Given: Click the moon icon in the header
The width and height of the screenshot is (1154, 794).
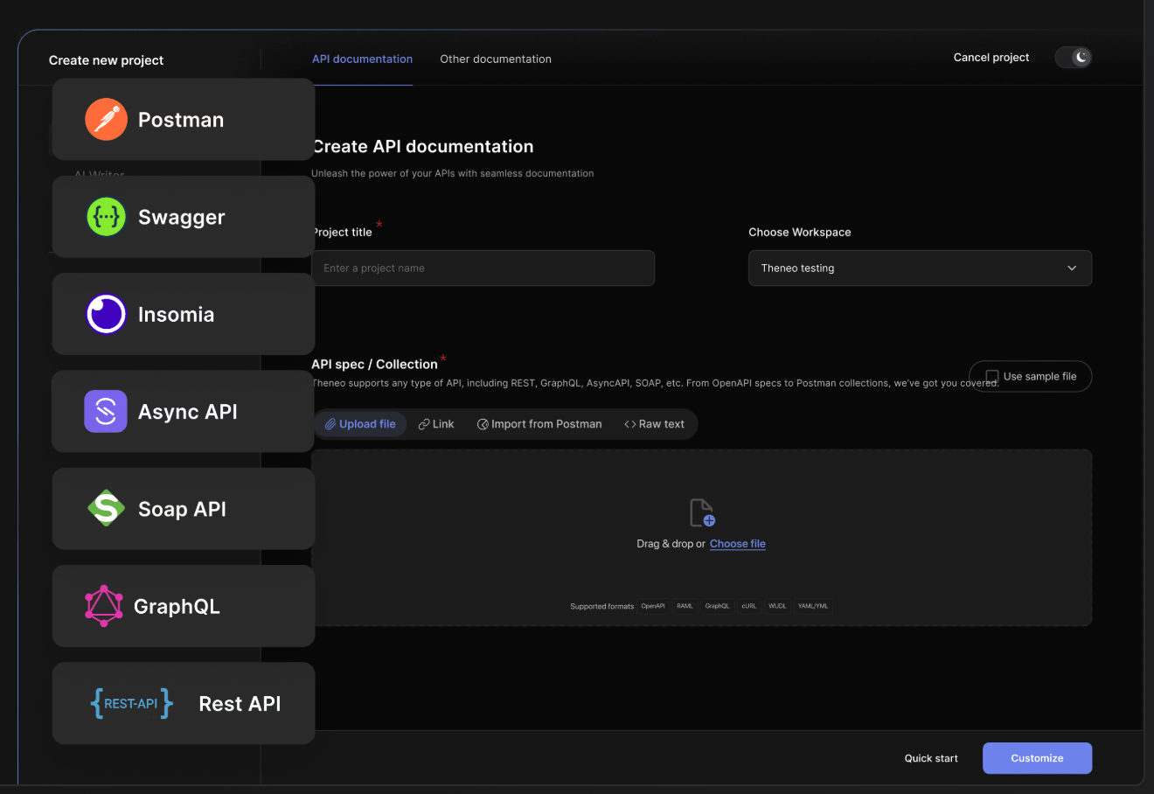Looking at the screenshot, I should coord(1081,57).
